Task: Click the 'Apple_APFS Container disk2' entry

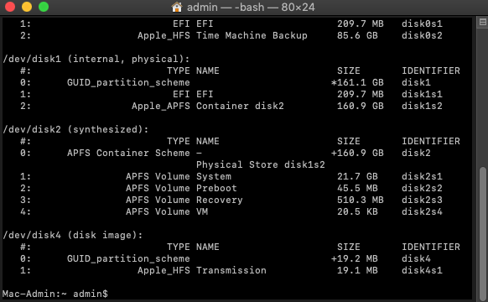Action: [x=208, y=106]
